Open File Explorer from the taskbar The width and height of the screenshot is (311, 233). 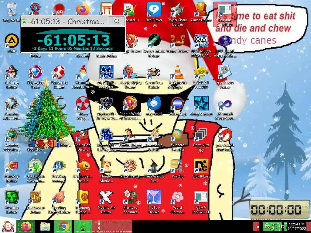click(45, 226)
